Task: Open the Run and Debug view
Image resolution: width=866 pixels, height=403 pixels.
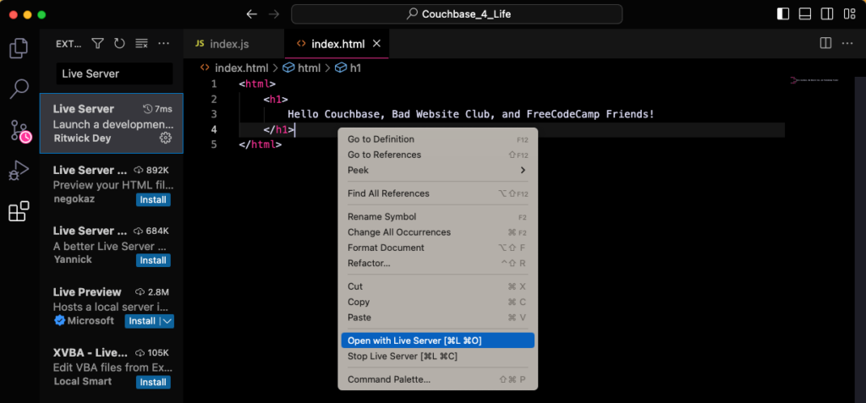Action: click(x=19, y=171)
